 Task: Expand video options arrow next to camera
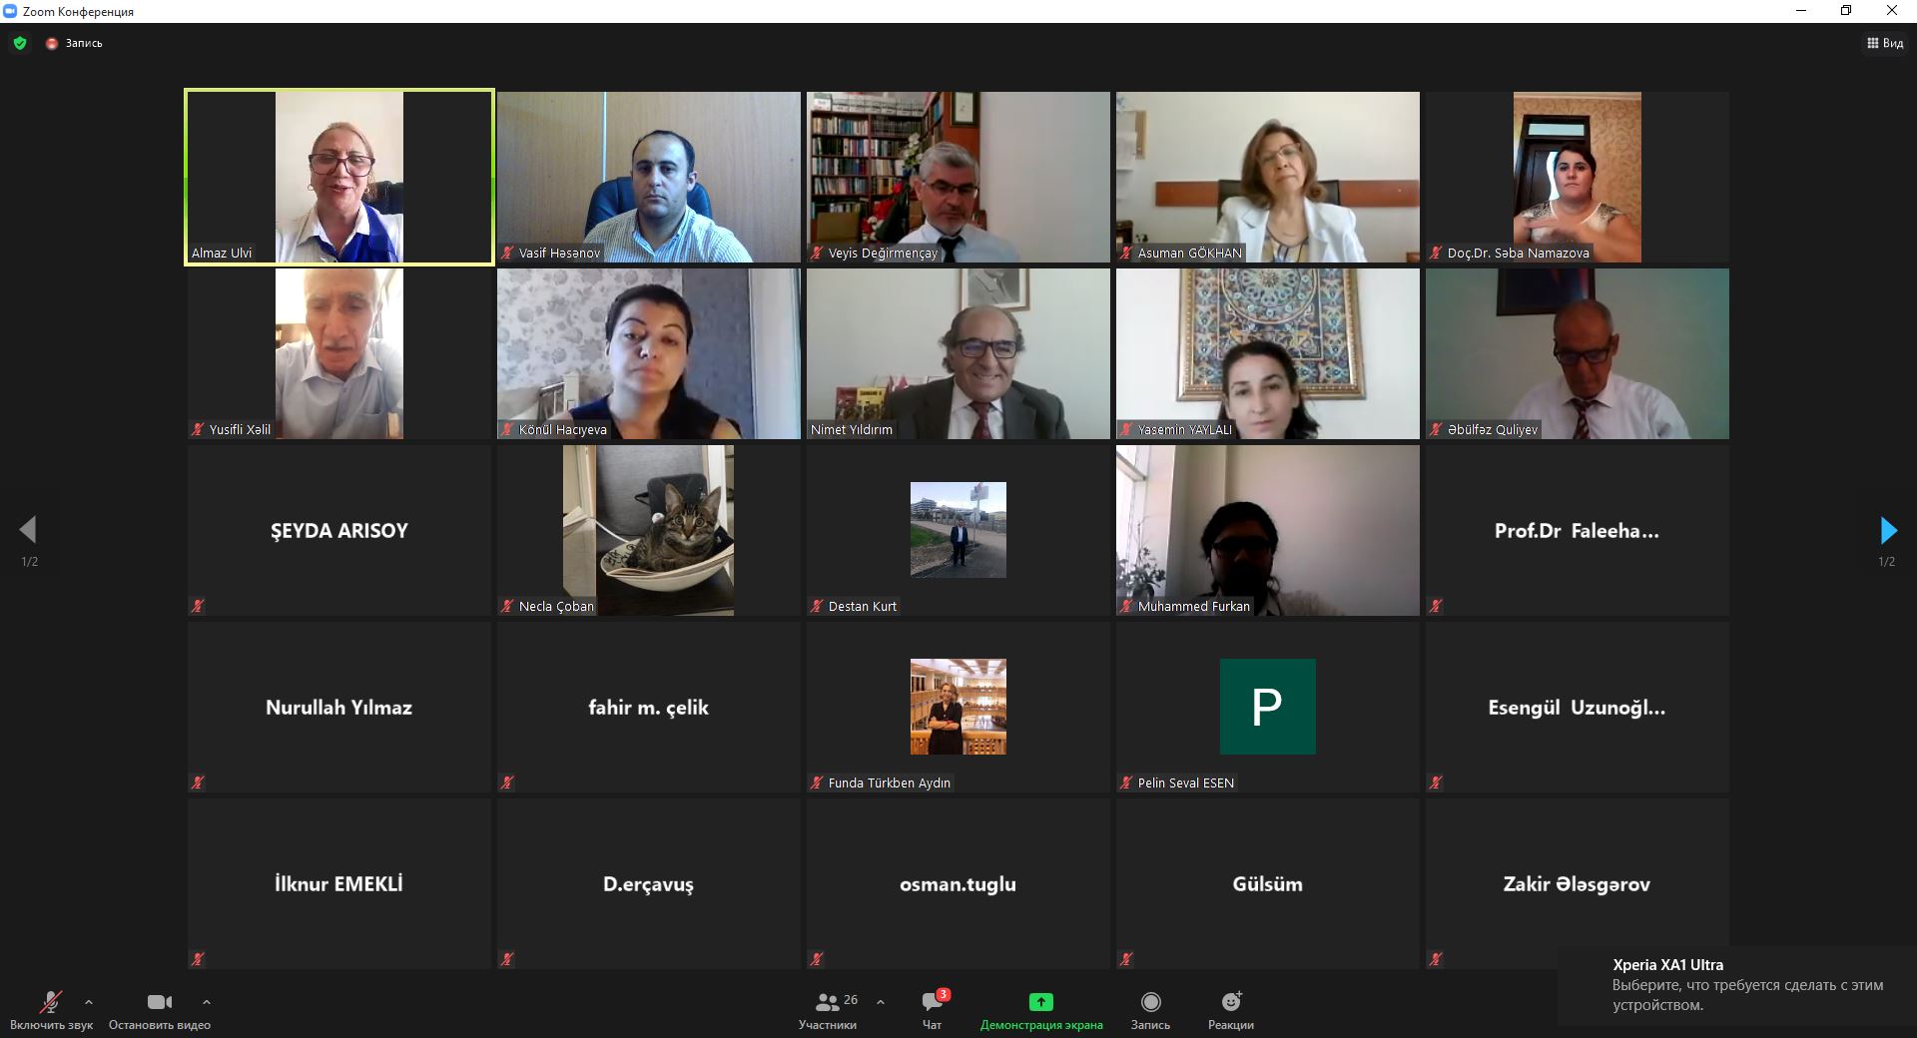(206, 1001)
